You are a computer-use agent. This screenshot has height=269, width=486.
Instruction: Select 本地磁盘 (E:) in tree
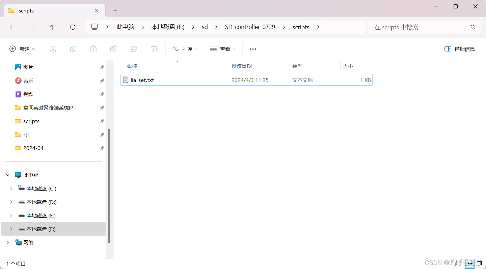click(41, 216)
